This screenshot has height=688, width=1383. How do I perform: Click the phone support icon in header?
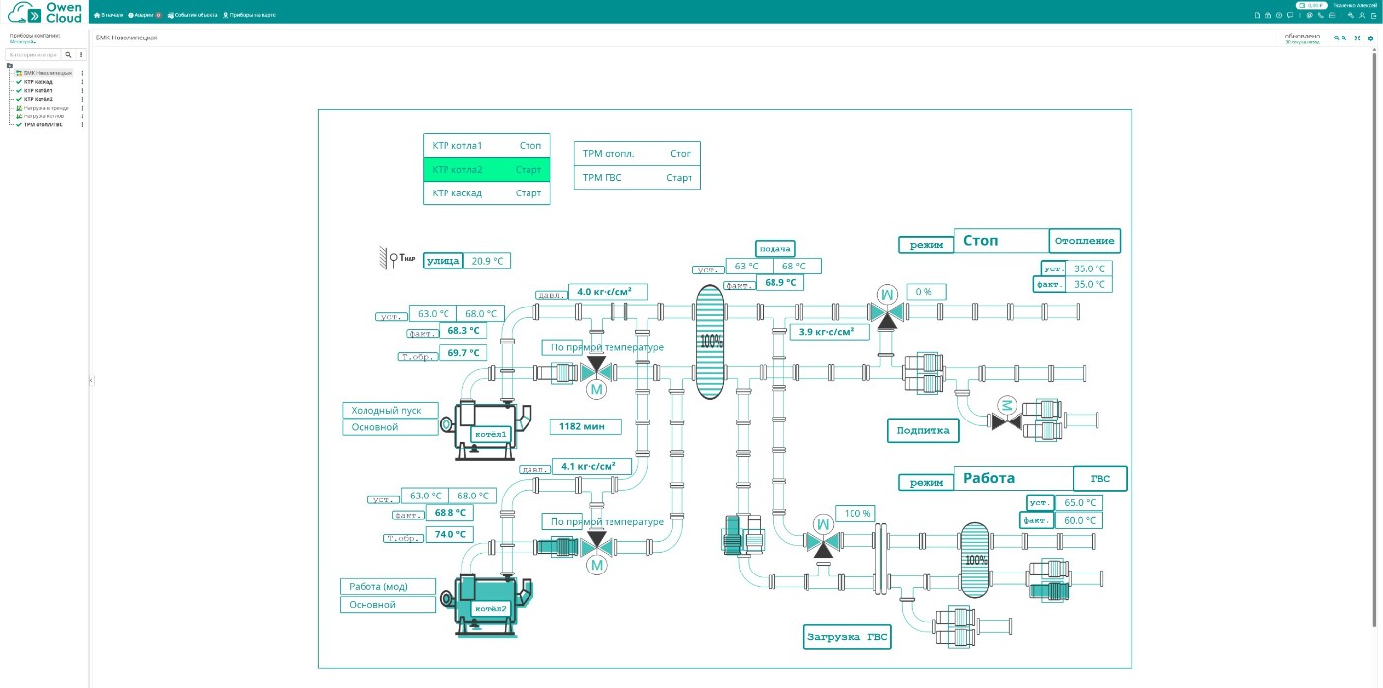coord(1321,16)
